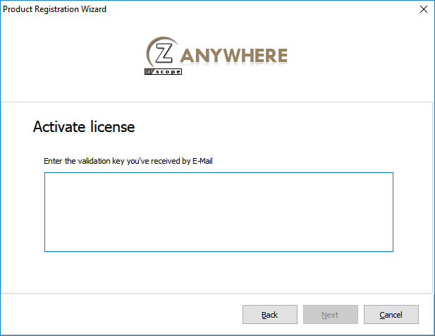
Task: Click the 'Enter the validation key' label
Action: pos(128,161)
